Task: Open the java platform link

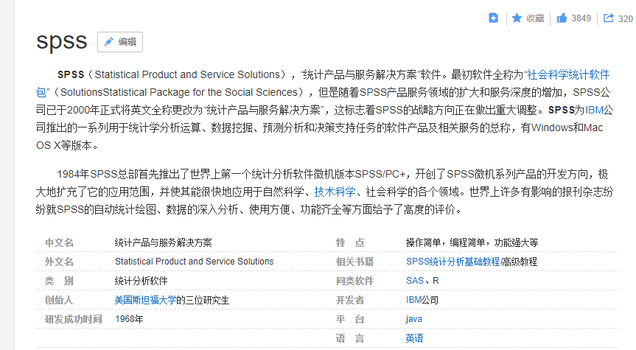Action: (x=414, y=319)
